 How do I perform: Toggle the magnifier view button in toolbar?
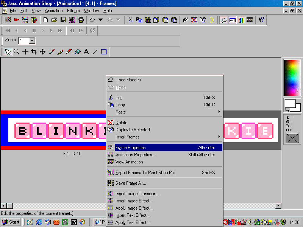pos(223,20)
